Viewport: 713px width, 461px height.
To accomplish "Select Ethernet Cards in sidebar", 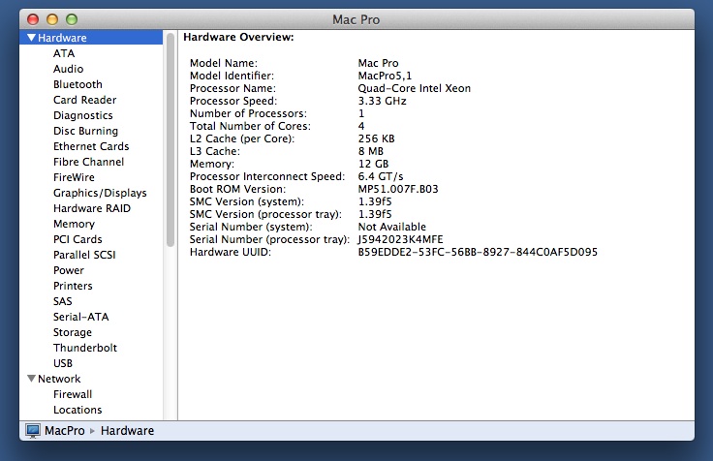I will (91, 146).
